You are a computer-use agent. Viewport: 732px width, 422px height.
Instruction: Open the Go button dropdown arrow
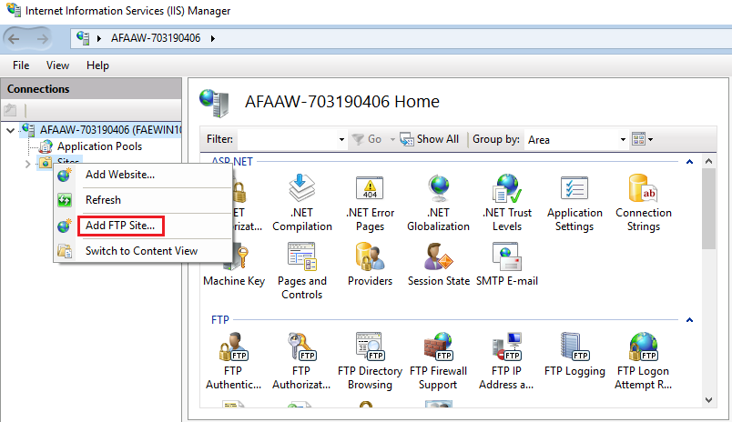coord(392,139)
